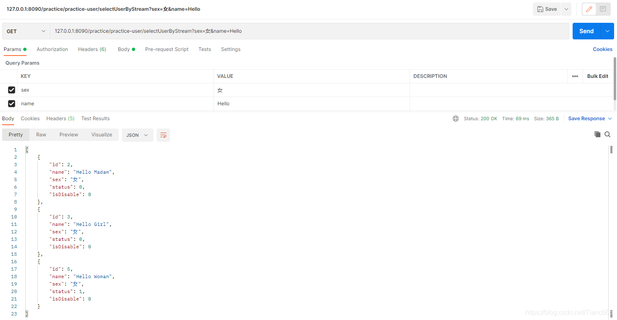Image resolution: width=617 pixels, height=320 pixels.
Task: Select the response Body tab
Action: (8, 119)
